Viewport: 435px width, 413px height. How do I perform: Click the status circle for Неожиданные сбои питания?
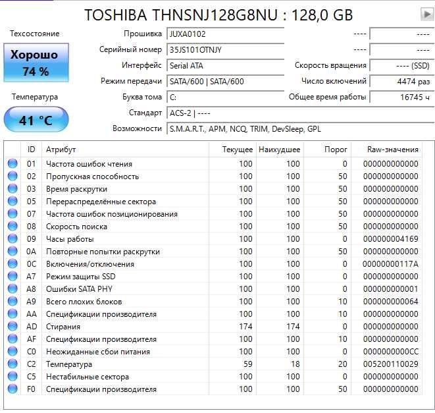(13, 351)
